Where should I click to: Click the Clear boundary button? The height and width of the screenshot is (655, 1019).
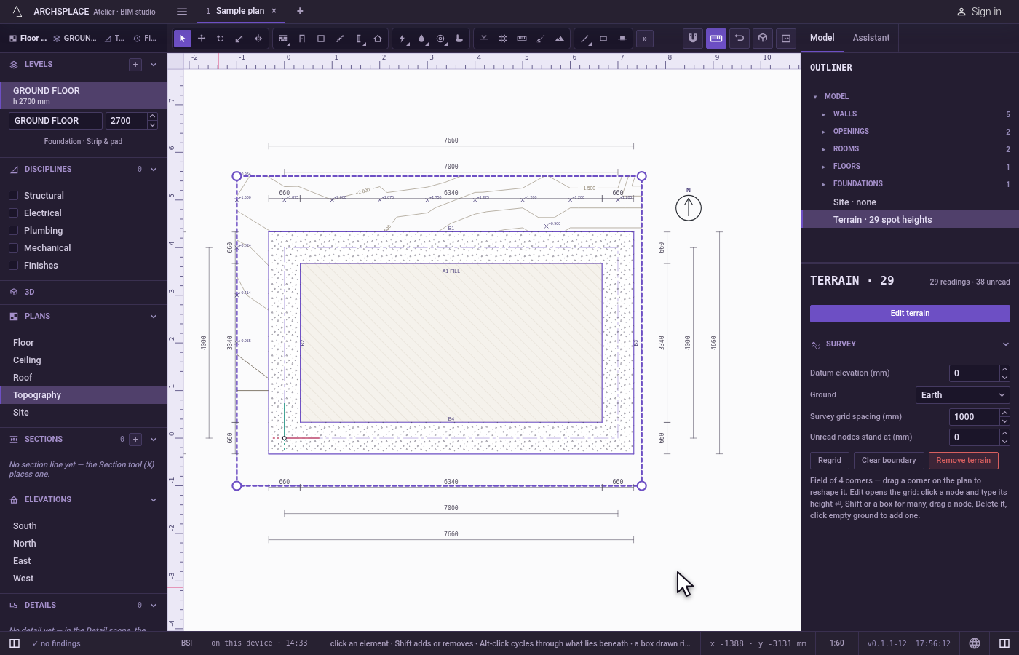coord(889,461)
